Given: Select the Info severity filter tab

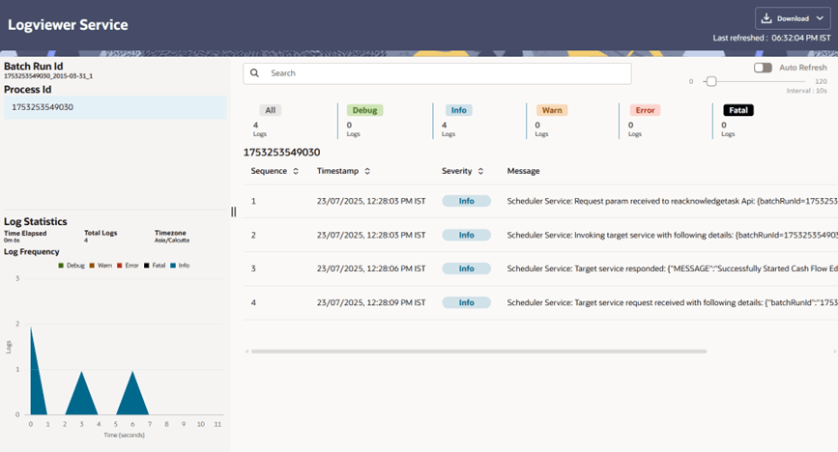Looking at the screenshot, I should pyautogui.click(x=458, y=110).
